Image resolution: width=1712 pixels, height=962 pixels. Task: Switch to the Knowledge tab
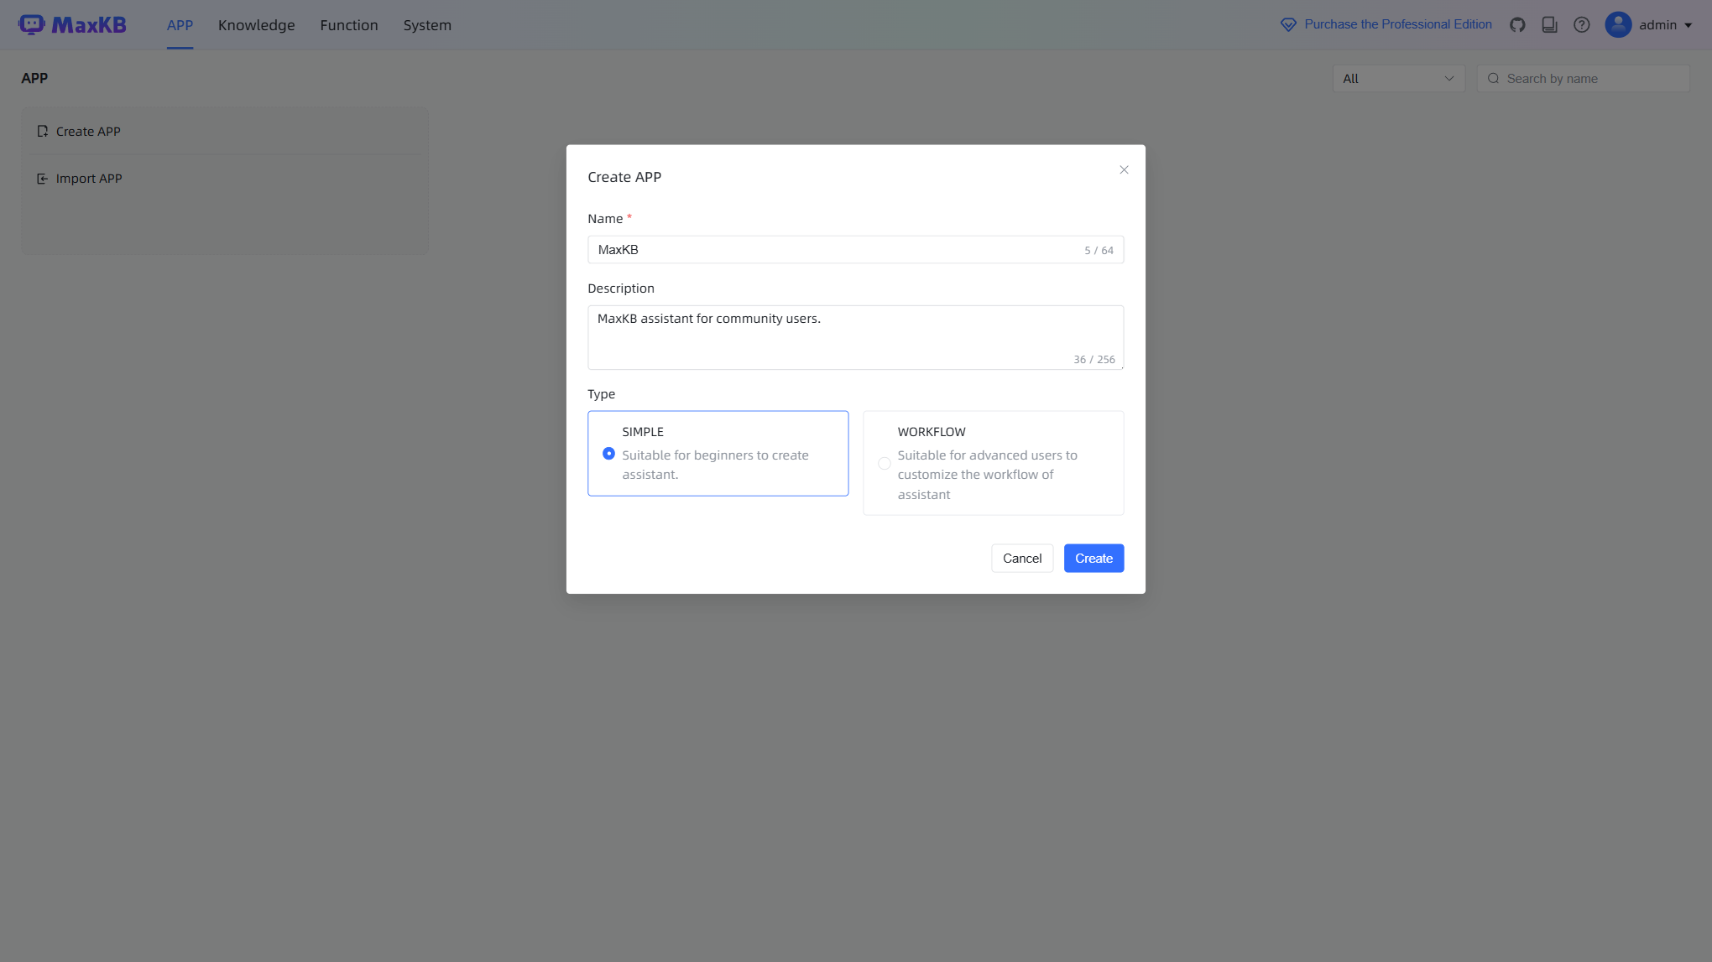coord(256,24)
